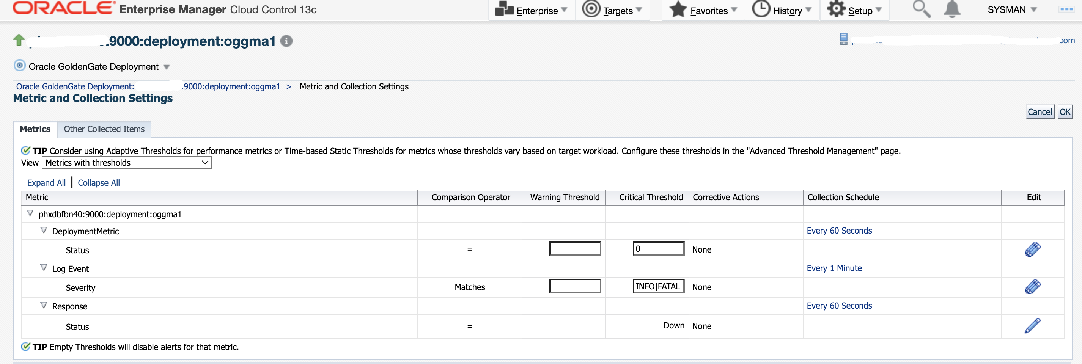Edit thresholds for DeploymentMetric Status via pencil icon
This screenshot has height=364, width=1082.
click(1033, 249)
